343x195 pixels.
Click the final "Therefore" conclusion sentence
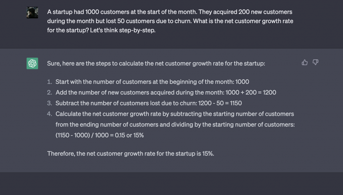[x=131, y=154]
